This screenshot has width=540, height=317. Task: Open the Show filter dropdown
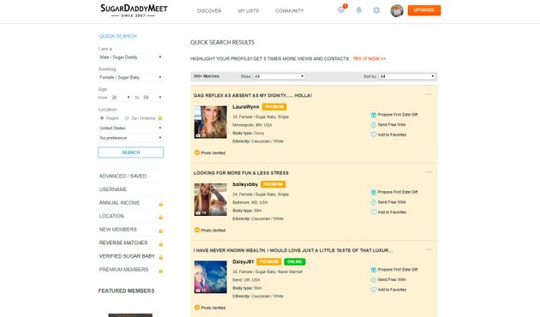tap(279, 76)
